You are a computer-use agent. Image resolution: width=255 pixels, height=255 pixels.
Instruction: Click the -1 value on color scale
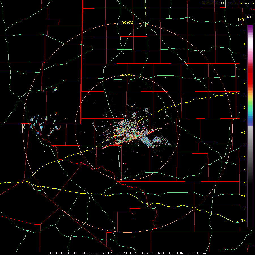pos(243,133)
